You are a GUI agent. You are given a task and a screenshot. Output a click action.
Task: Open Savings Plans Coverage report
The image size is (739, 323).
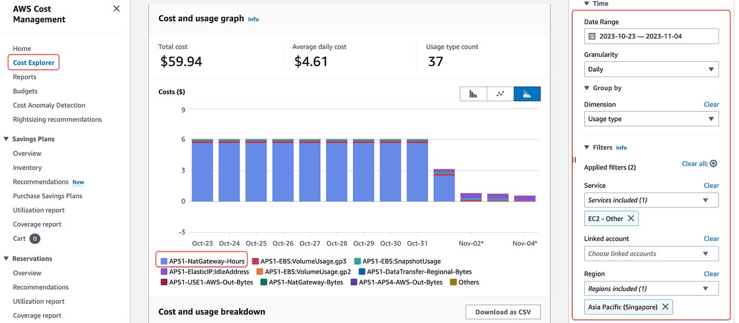click(x=37, y=224)
